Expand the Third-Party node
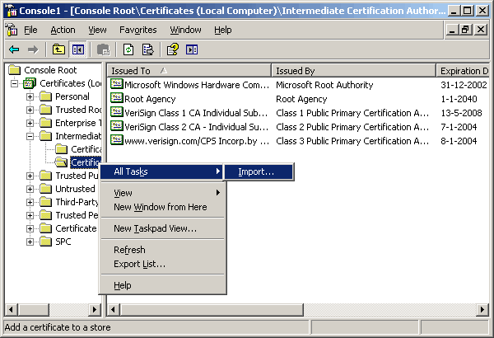 [30, 202]
